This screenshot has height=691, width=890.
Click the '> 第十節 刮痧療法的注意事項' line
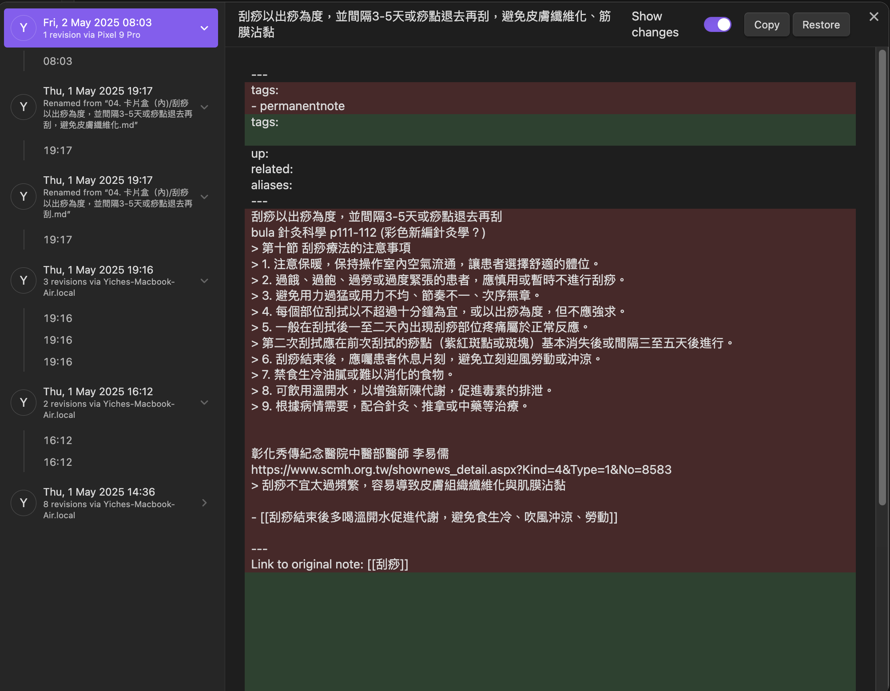tap(331, 248)
